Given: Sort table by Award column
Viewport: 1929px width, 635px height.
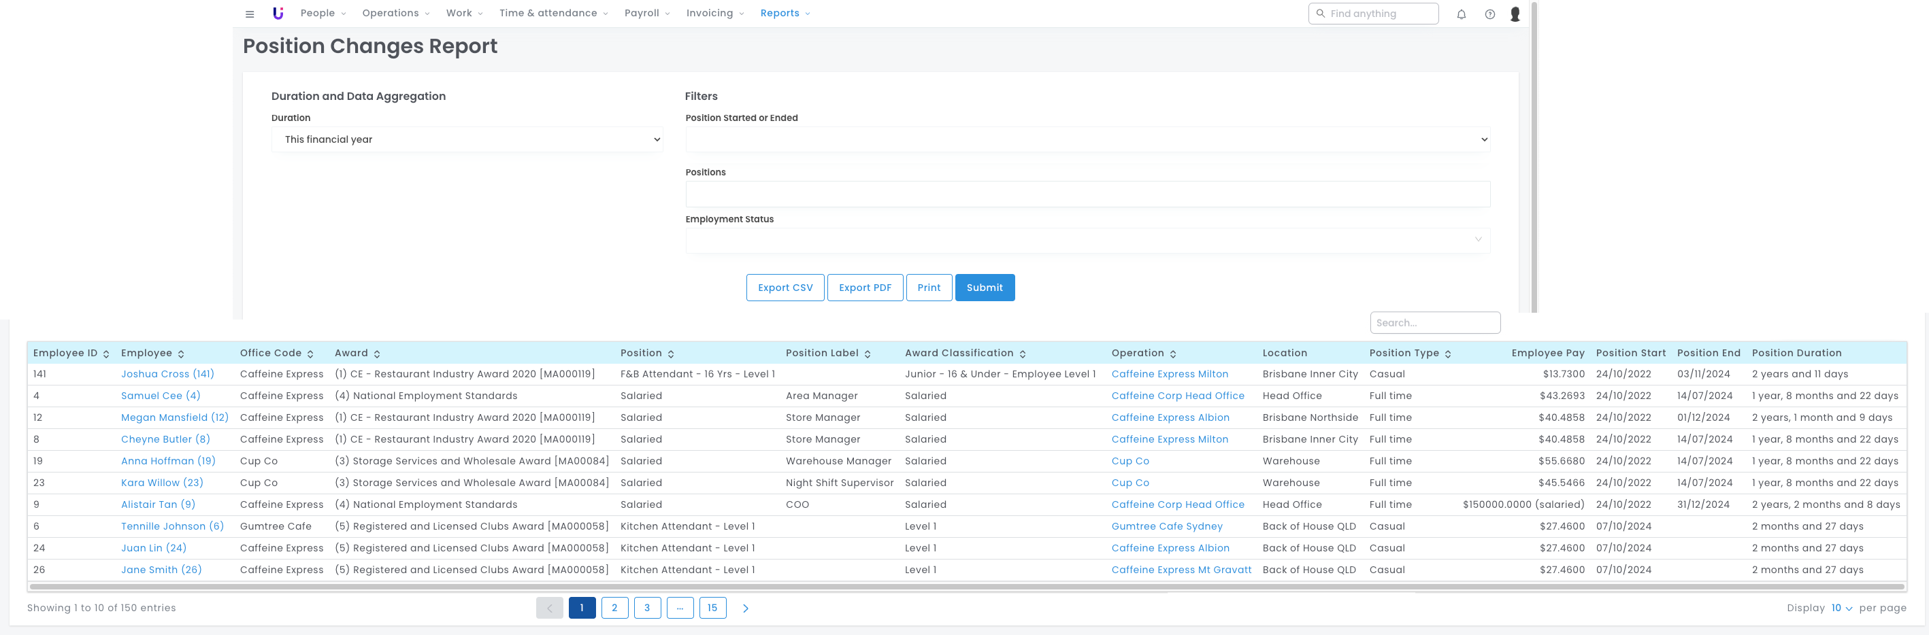Looking at the screenshot, I should [357, 353].
